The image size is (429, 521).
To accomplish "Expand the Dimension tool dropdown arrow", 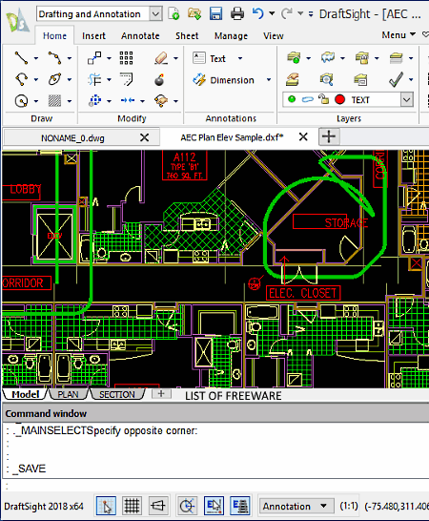I will (x=269, y=80).
